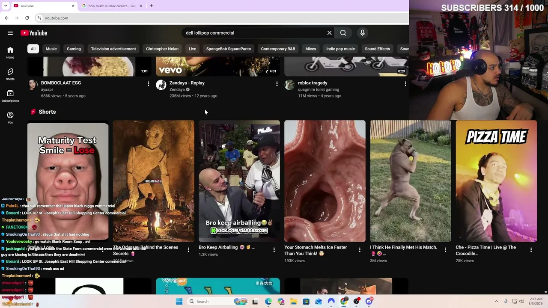Open the Windows Start menu
548x308 pixels.
[179, 302]
